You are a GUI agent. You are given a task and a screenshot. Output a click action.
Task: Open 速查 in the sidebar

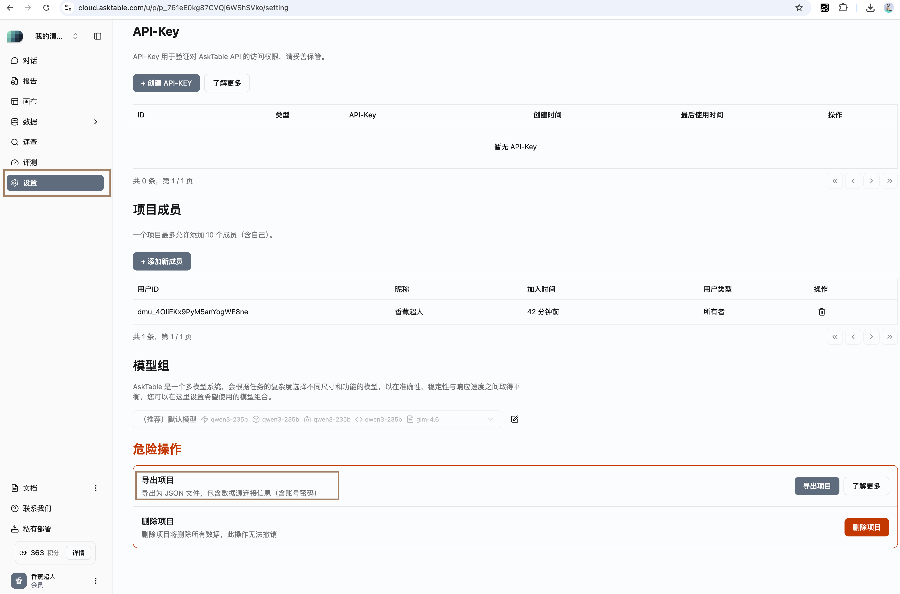pos(30,142)
